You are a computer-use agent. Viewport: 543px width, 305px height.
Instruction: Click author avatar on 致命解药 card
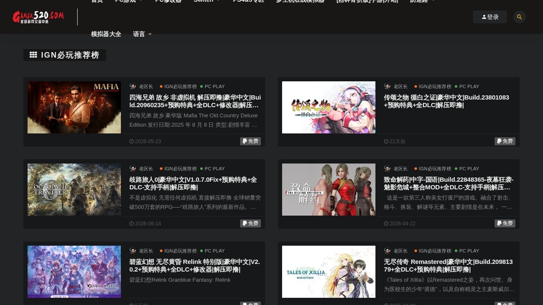[387, 169]
